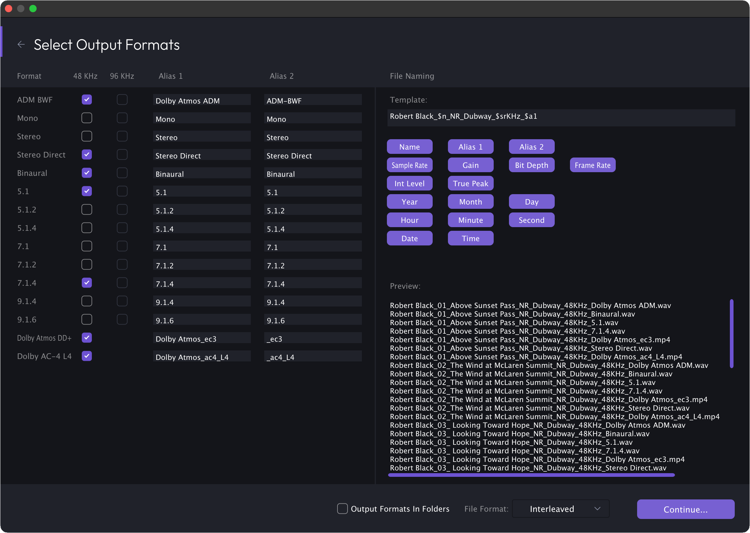Image resolution: width=750 pixels, height=533 pixels.
Task: Disable Dolby Atmos DD+ output
Action: 87,338
